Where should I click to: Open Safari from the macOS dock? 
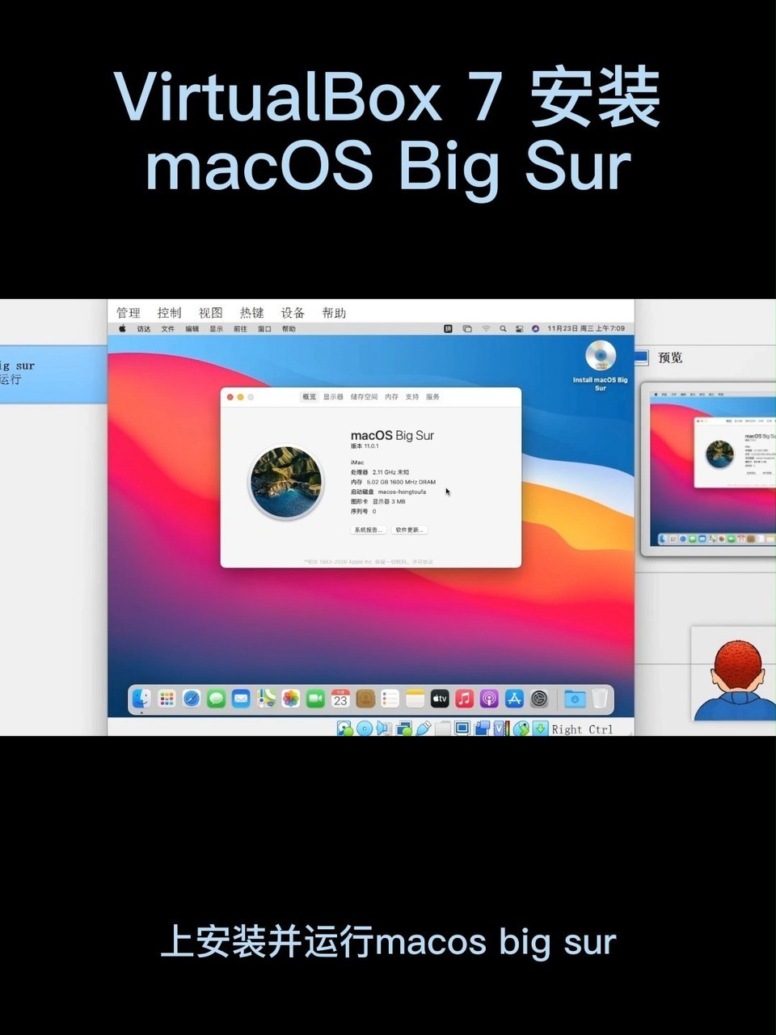(x=192, y=699)
